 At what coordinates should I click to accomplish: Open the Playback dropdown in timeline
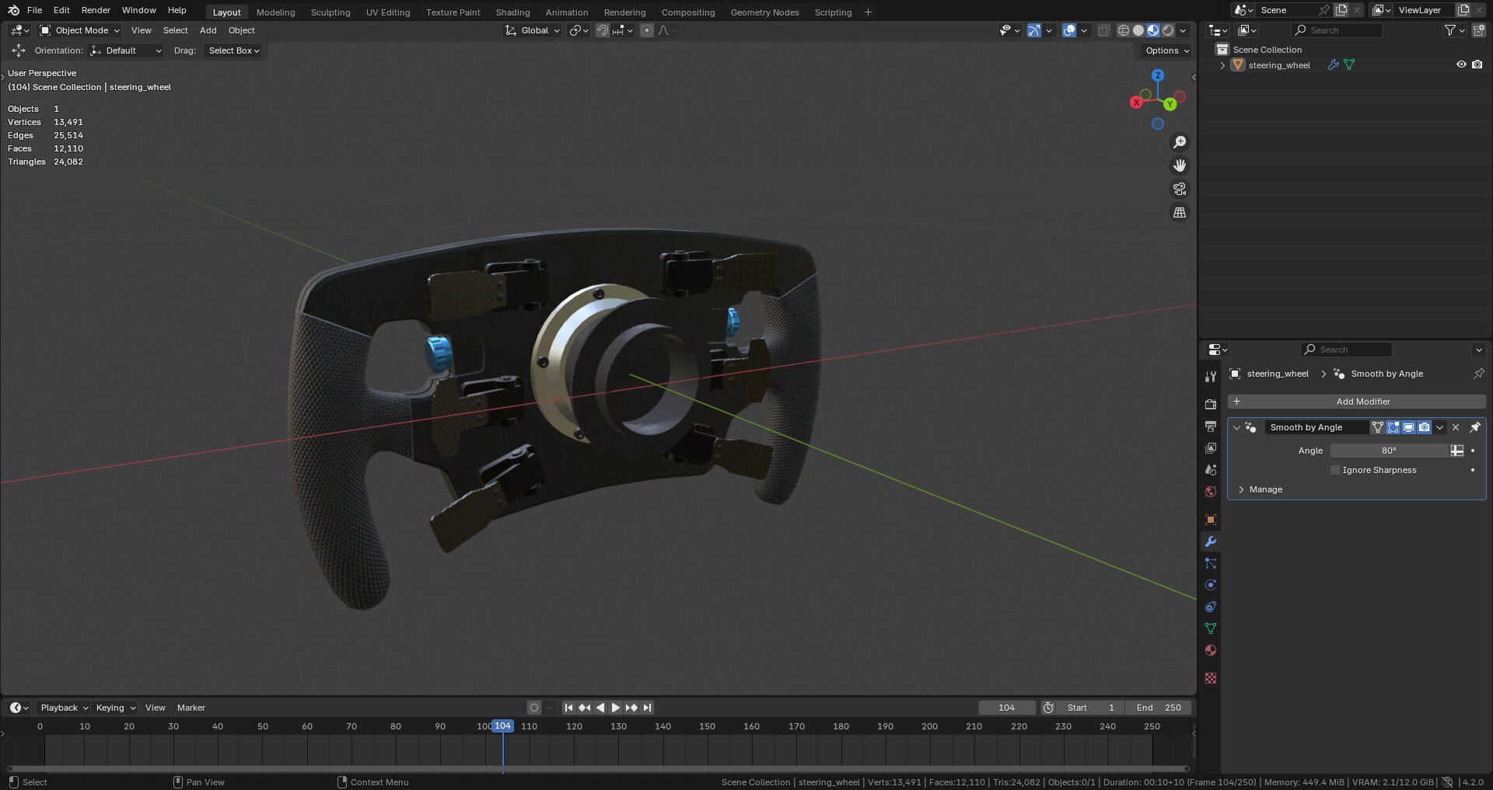(x=63, y=708)
